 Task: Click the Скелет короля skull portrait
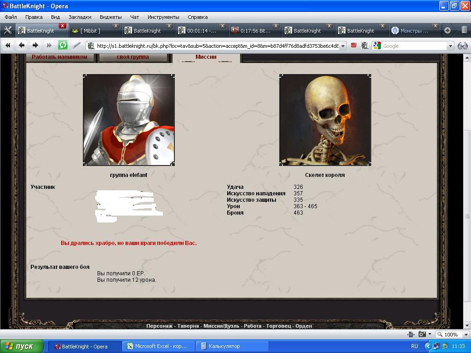point(325,120)
